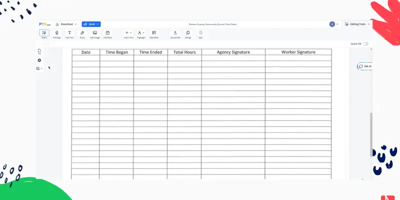Choose the Add Sign tool
The image size is (400, 200).
57,34
